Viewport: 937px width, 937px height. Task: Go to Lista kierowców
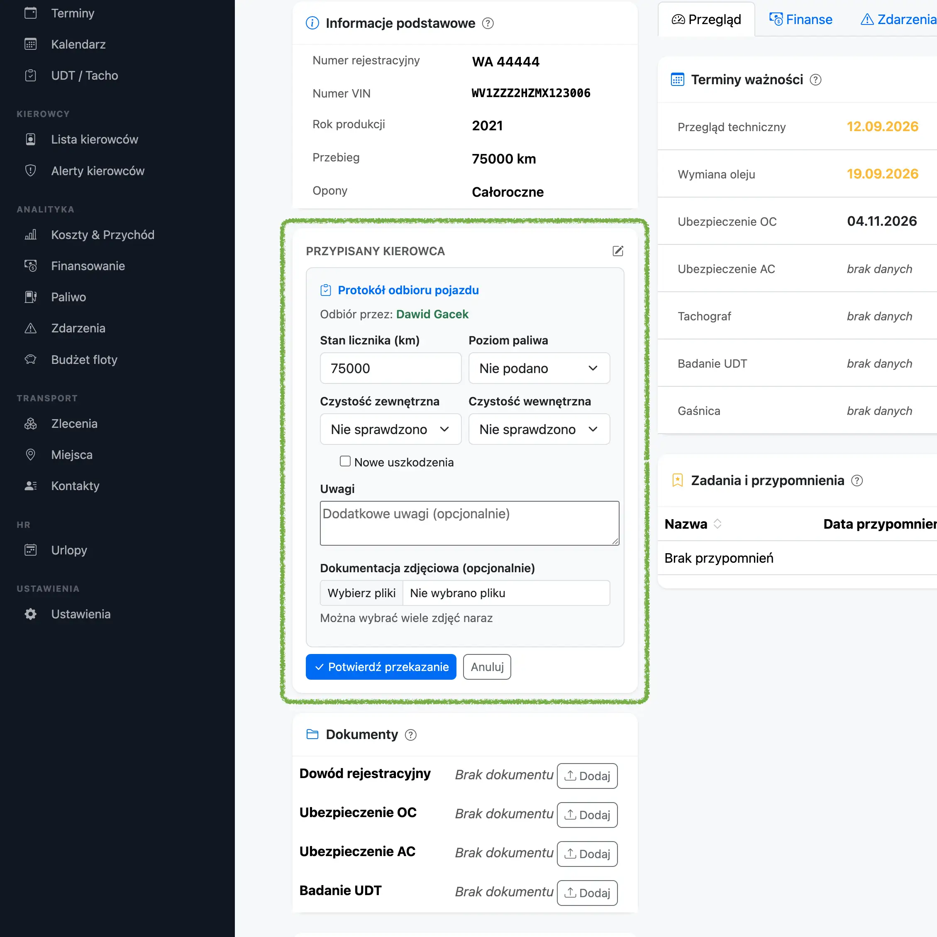coord(95,139)
